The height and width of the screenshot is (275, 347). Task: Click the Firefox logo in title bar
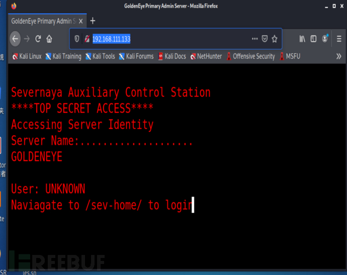pyautogui.click(x=14, y=6)
